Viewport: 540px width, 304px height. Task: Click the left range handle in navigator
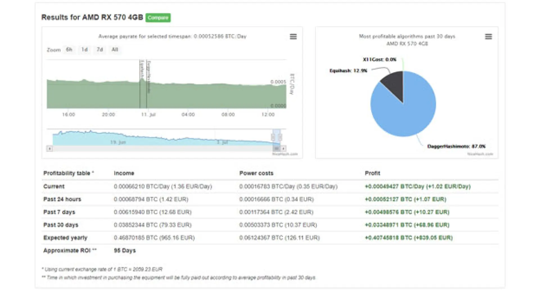pyautogui.click(x=273, y=137)
